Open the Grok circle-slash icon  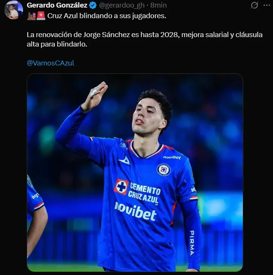254,5
